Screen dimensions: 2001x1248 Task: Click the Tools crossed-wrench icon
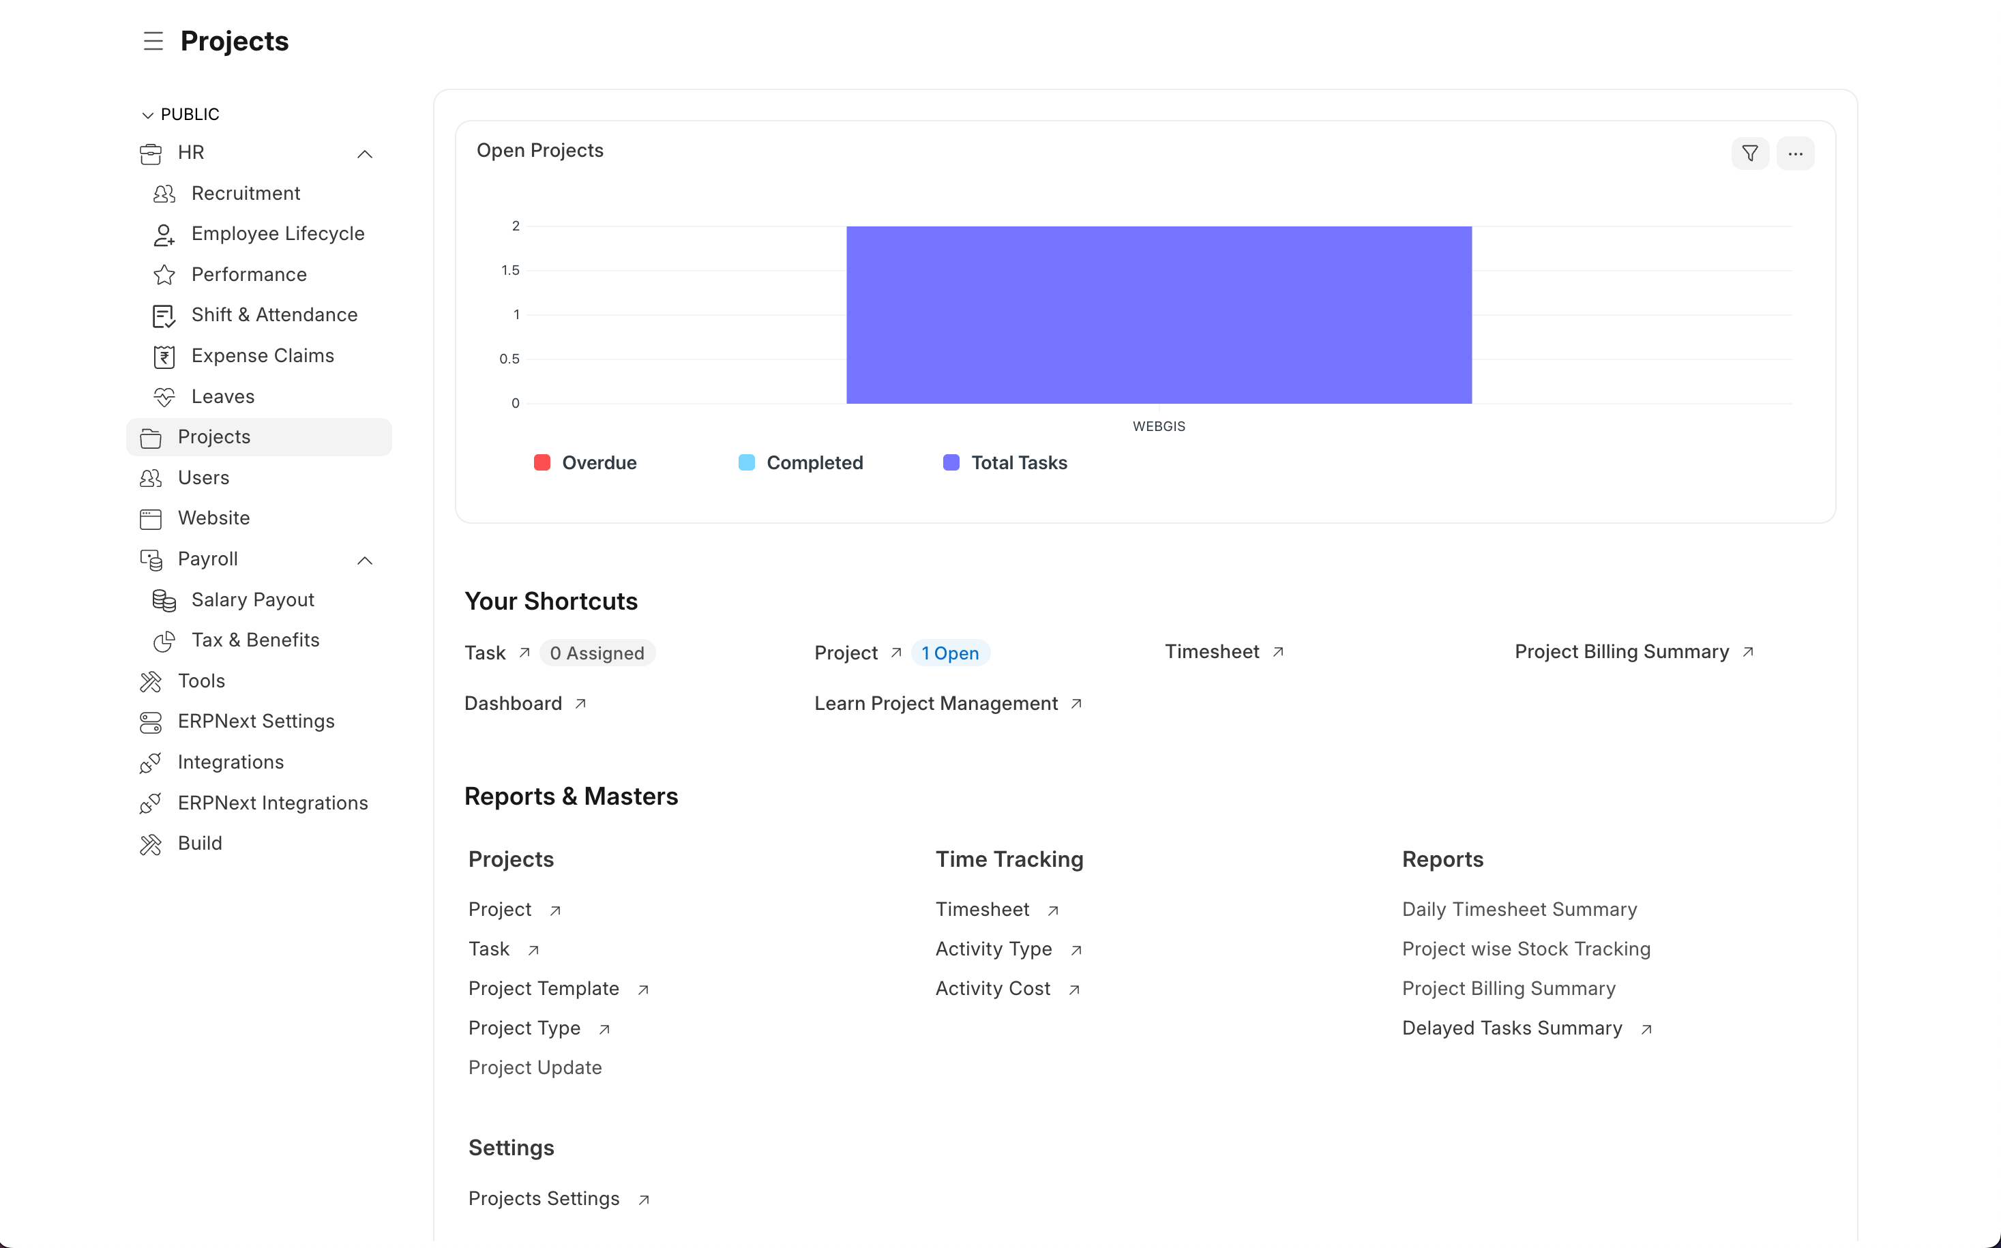click(151, 681)
